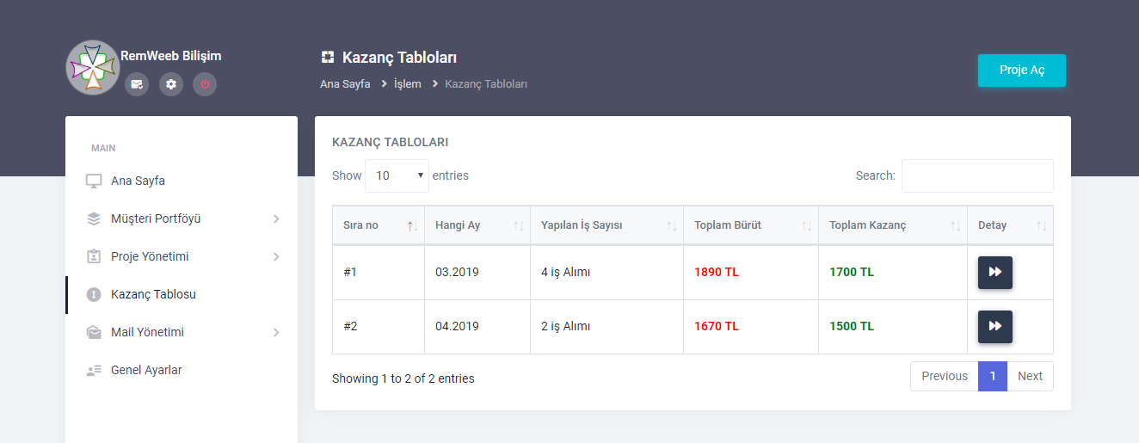Expand the Müşteri Portföyü menu
This screenshot has height=443, width=1139.
click(x=183, y=218)
